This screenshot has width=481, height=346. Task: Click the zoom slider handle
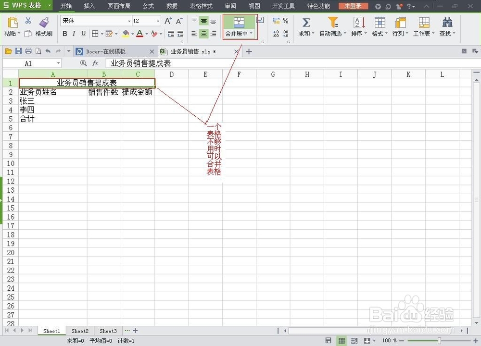pyautogui.click(x=439, y=341)
